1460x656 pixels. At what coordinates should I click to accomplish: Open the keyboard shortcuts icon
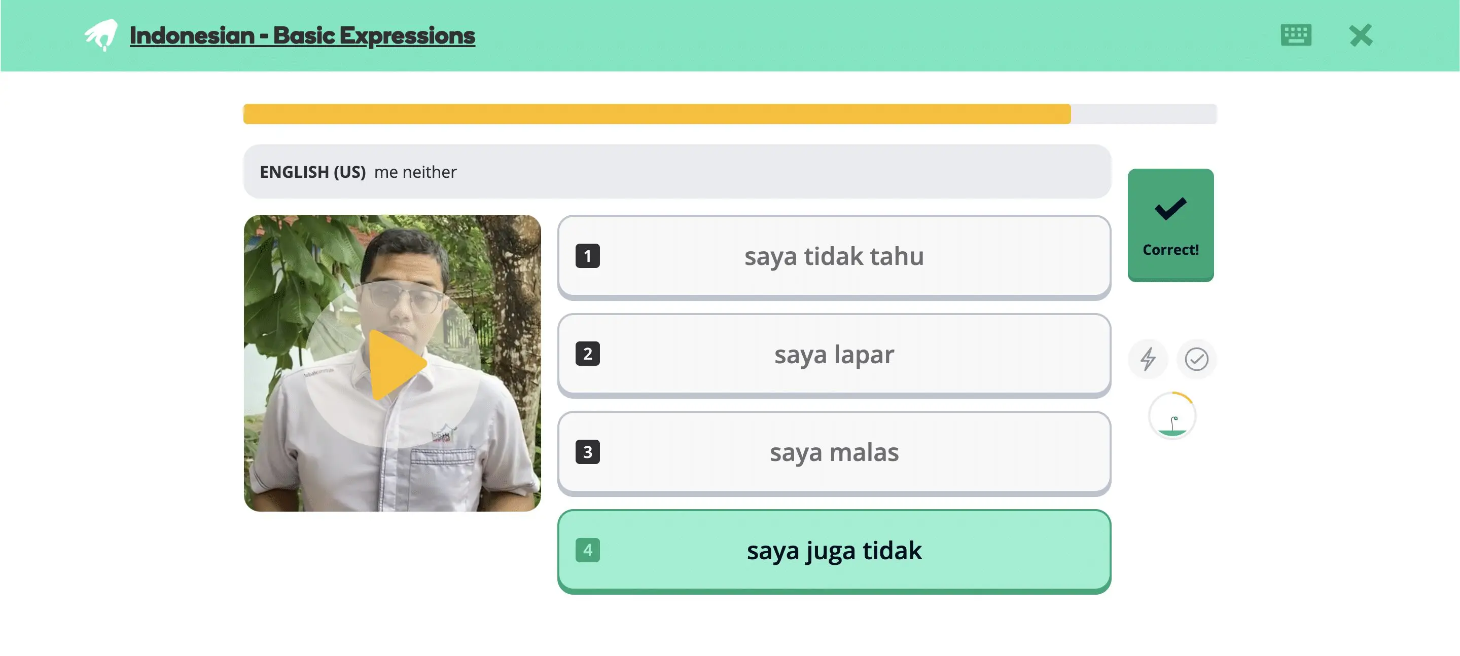click(1296, 35)
